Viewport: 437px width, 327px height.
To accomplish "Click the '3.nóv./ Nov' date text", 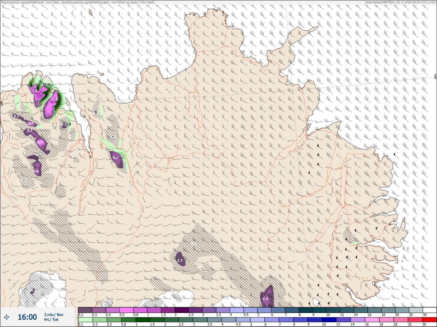I will (x=54, y=314).
